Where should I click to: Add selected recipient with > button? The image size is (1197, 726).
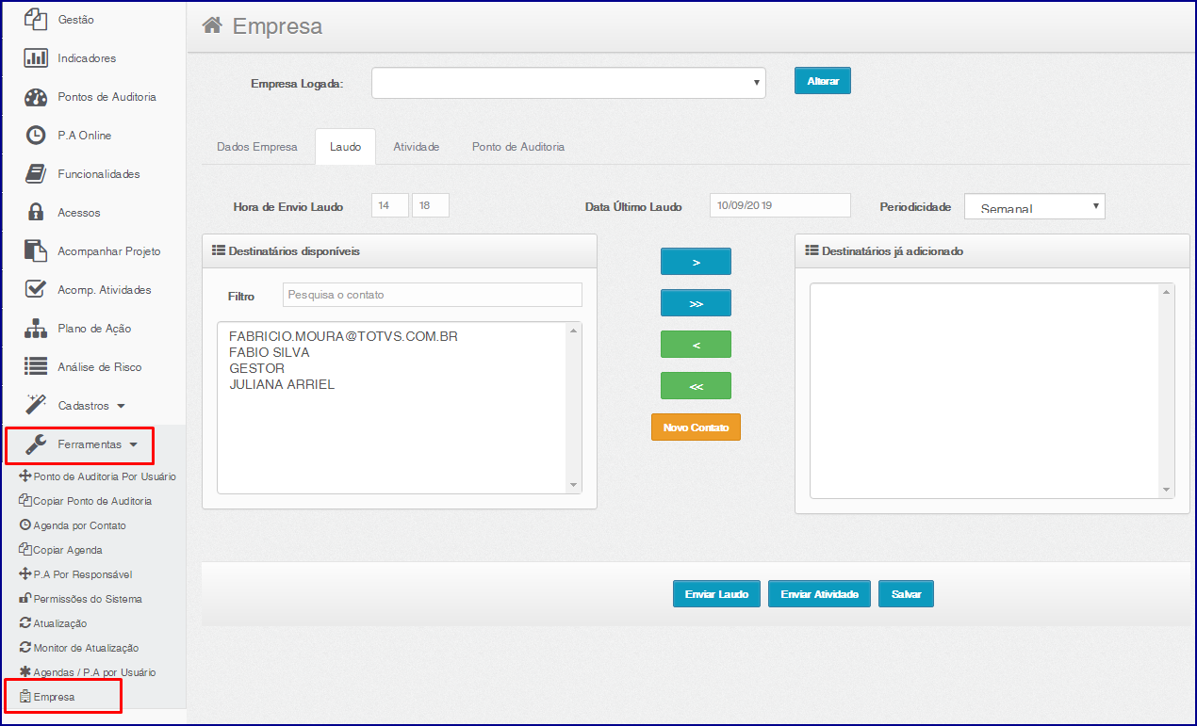696,262
